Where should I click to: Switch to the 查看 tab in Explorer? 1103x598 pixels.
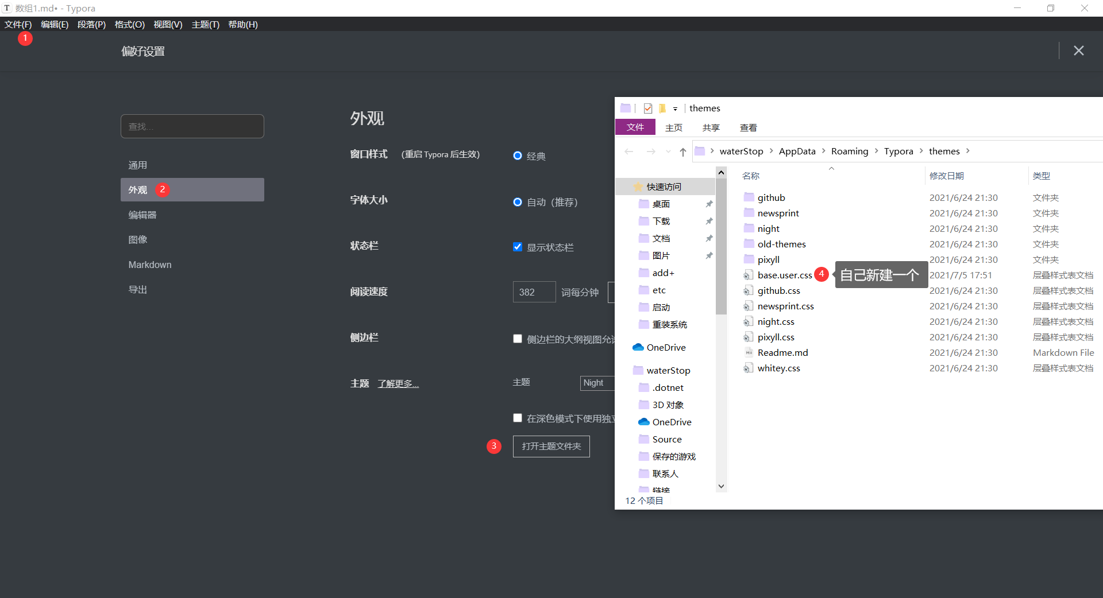(x=748, y=127)
